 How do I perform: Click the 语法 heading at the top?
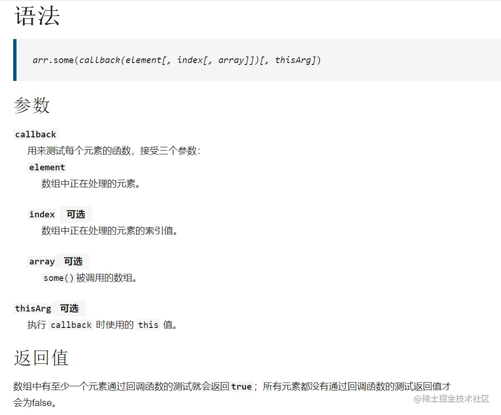pos(37,16)
